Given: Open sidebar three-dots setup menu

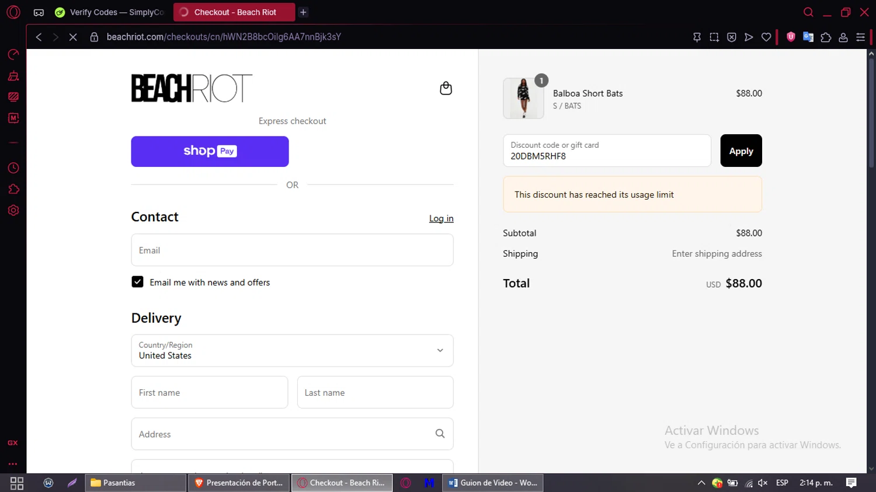Looking at the screenshot, I should (13, 464).
